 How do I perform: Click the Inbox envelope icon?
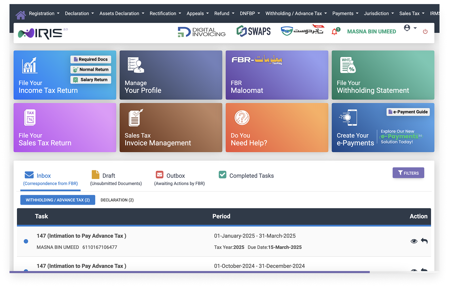click(x=29, y=175)
